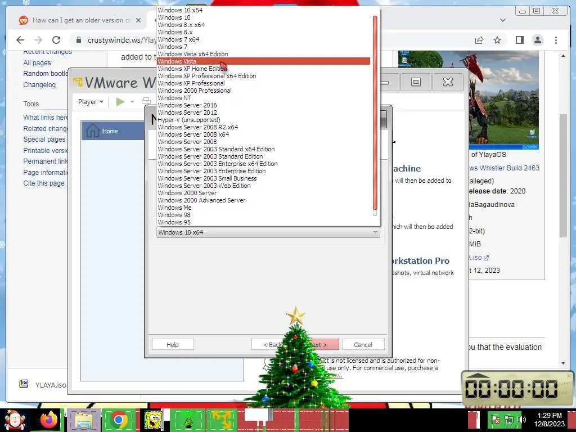Open the Changelog sidebar link
Viewport: 576px width, 432px height.
click(x=39, y=85)
